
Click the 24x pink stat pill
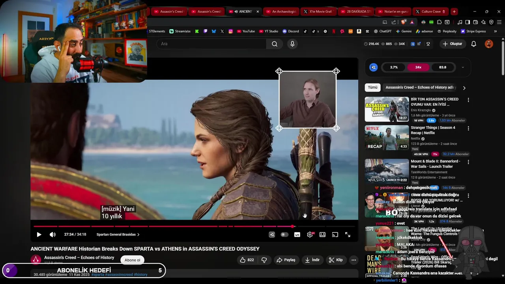(x=418, y=67)
